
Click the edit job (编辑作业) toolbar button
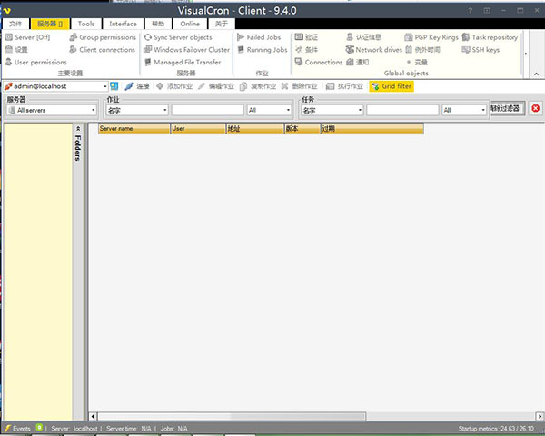pyautogui.click(x=216, y=86)
